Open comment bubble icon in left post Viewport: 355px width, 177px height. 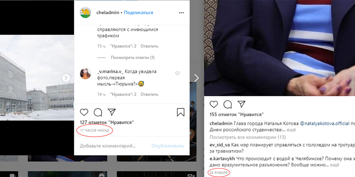tap(98, 112)
